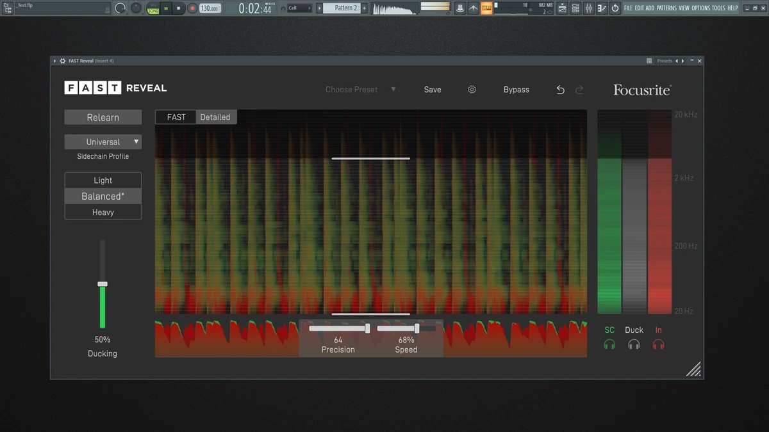This screenshot has width=769, height=432.
Task: Open the FL Studio mixer icon
Action: click(x=588, y=8)
